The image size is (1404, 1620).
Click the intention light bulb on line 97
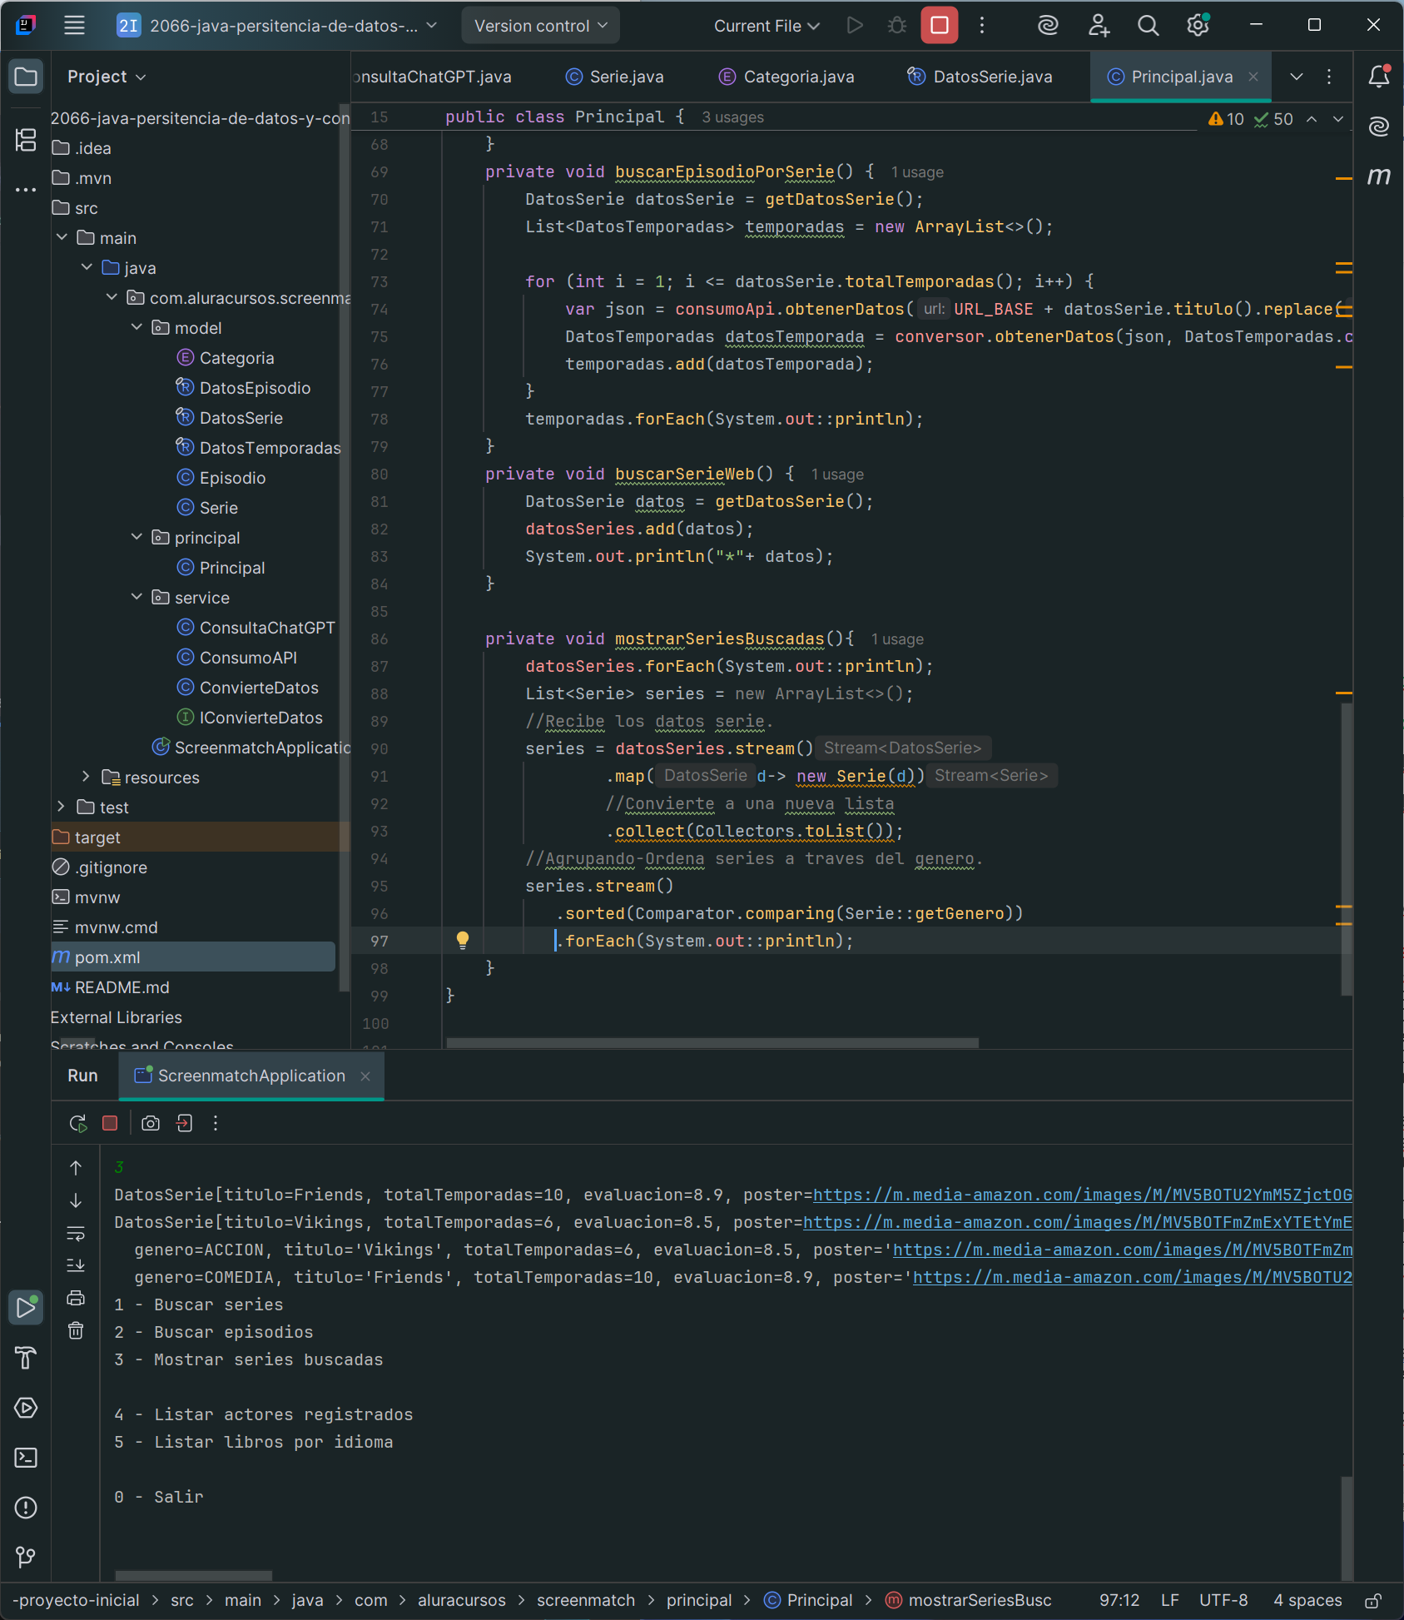click(463, 941)
